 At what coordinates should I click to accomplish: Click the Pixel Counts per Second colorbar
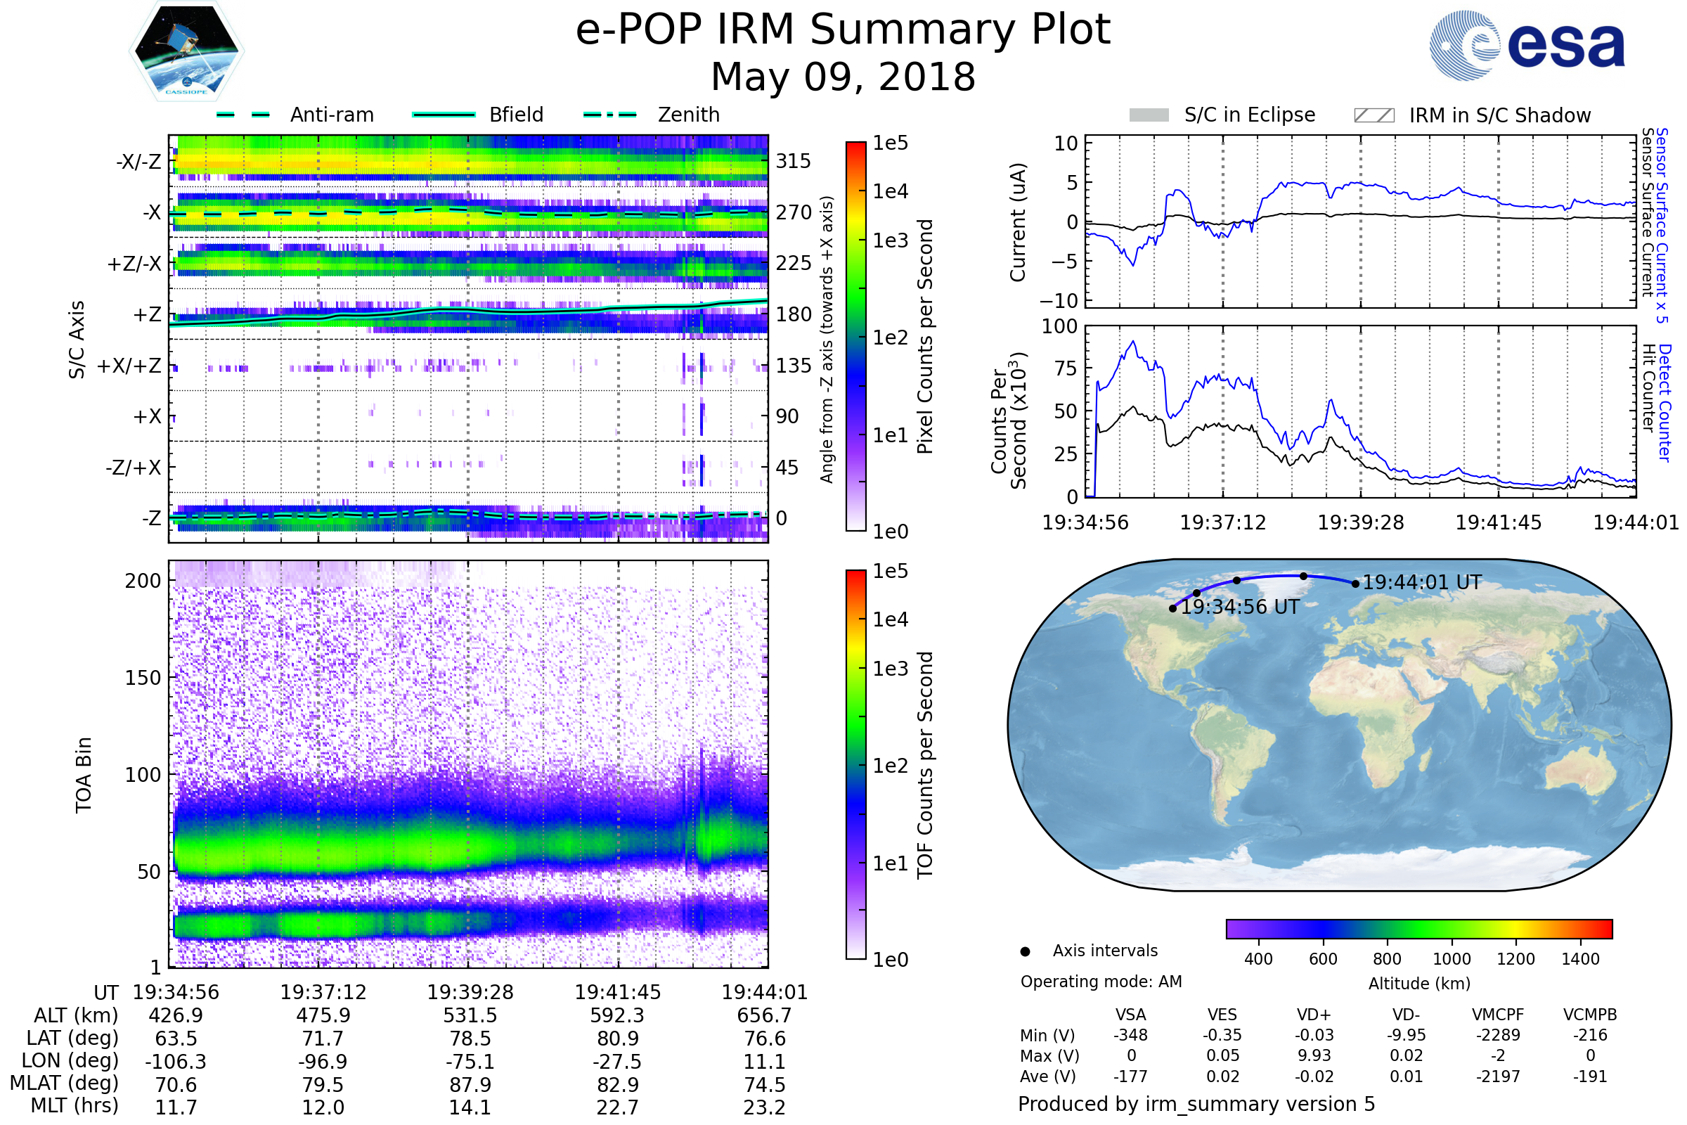coord(855,336)
